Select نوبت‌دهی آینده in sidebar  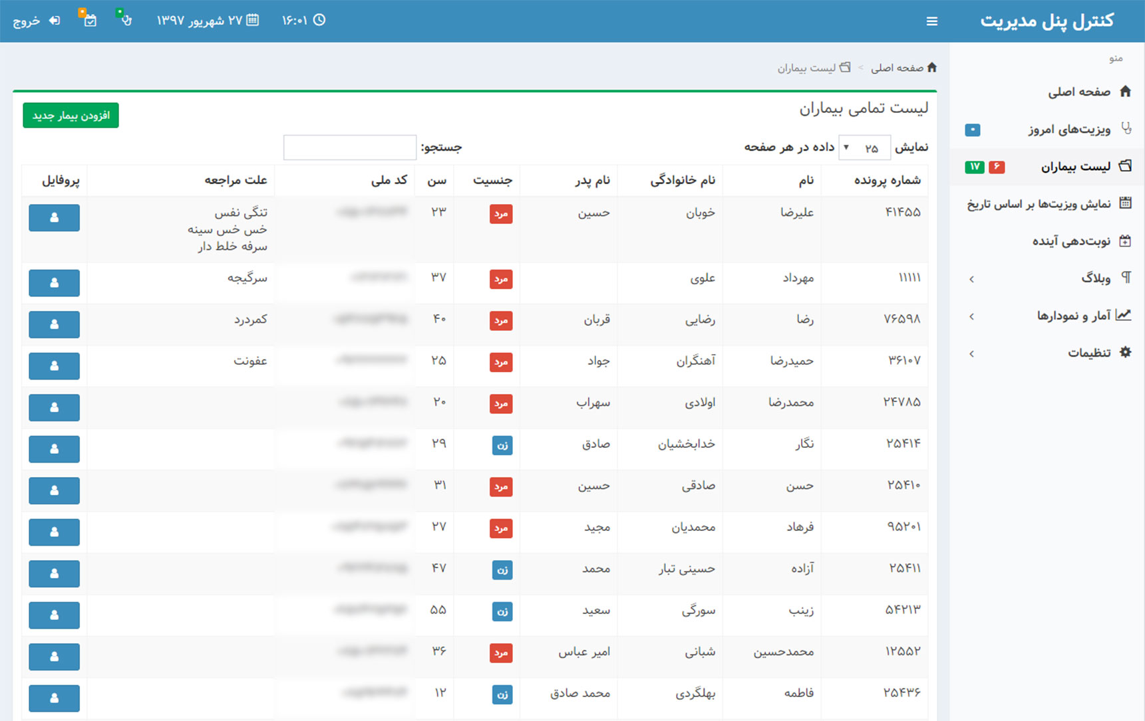[x=1070, y=241]
